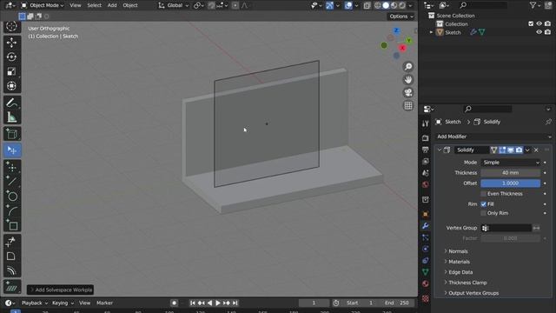This screenshot has width=556, height=313.
Task: Select the sketcher Add Arc tool
Action: 11,210
